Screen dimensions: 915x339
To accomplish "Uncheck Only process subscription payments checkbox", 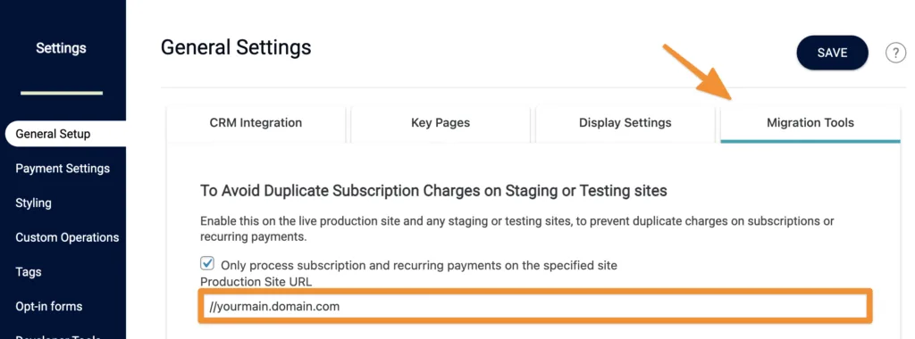I will coord(207,264).
